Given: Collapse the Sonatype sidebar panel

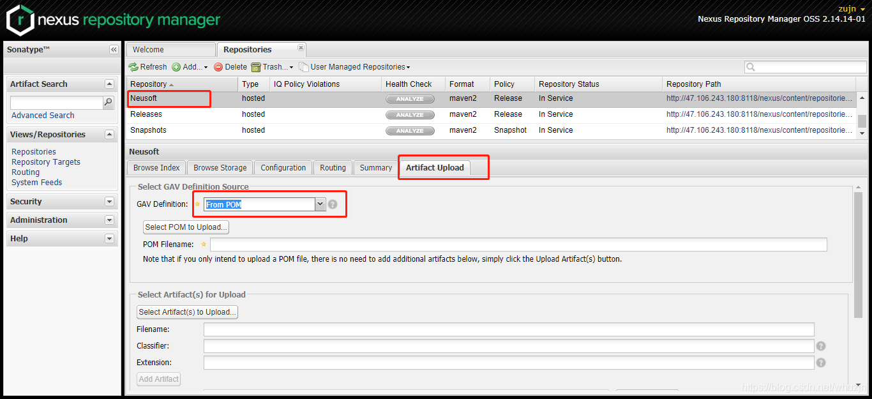Looking at the screenshot, I should (114, 49).
